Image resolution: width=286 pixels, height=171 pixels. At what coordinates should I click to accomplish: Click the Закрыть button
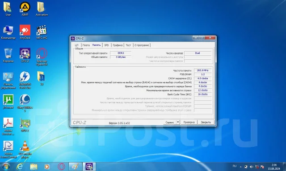point(206,122)
